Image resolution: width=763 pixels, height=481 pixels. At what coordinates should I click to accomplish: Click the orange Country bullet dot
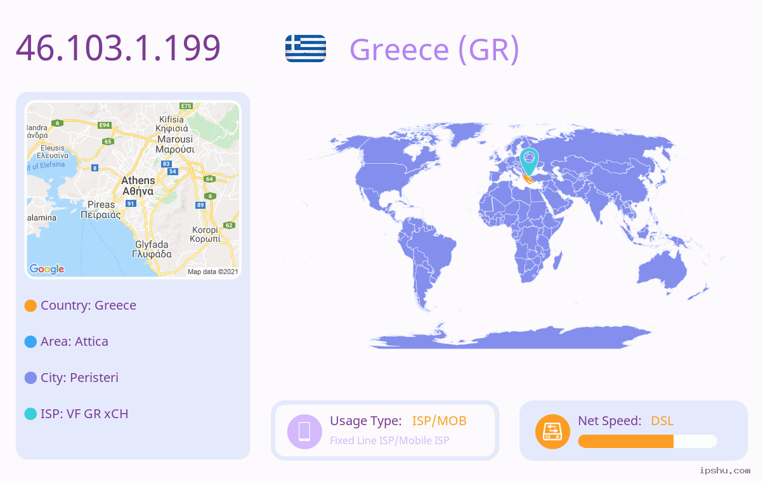tap(30, 306)
